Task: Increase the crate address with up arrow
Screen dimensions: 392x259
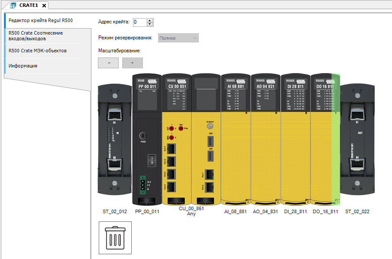Action: point(150,20)
